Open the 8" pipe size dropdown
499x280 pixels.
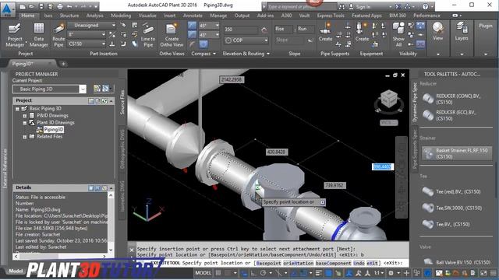(87, 34)
